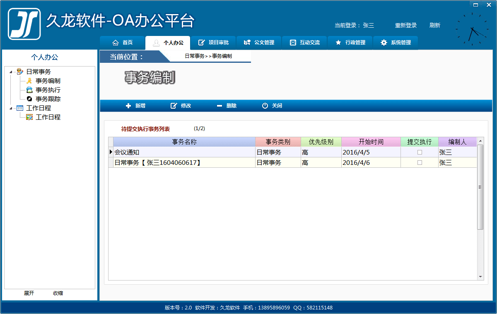This screenshot has height=314, width=497.
Task: Check 提交执行 box for 张三1604060617 row
Action: pos(420,163)
